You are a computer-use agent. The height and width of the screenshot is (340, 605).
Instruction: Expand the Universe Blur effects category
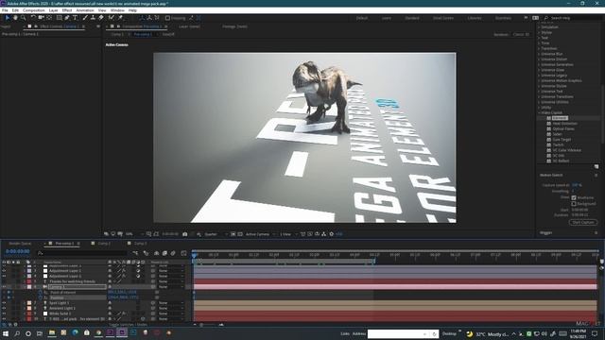pos(539,54)
